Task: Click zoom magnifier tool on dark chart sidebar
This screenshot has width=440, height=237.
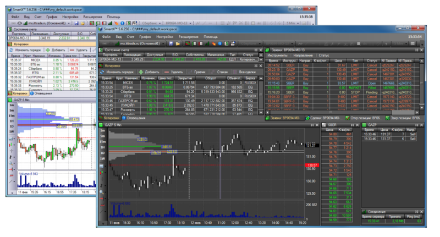Action: [x=102, y=192]
